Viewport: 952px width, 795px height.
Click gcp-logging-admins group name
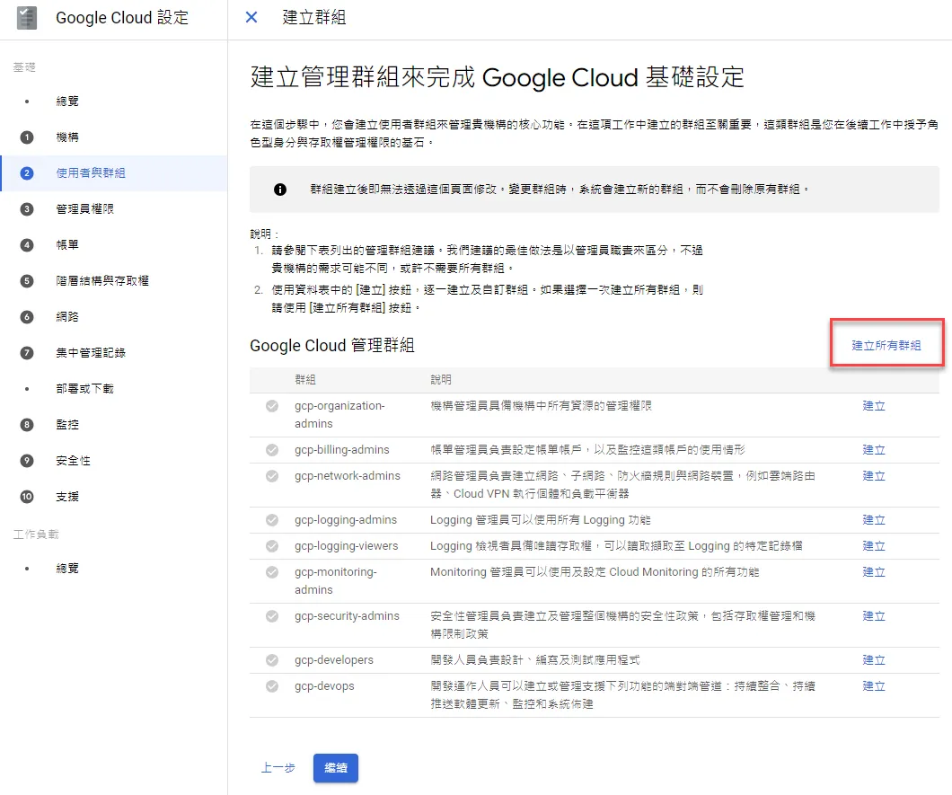346,520
